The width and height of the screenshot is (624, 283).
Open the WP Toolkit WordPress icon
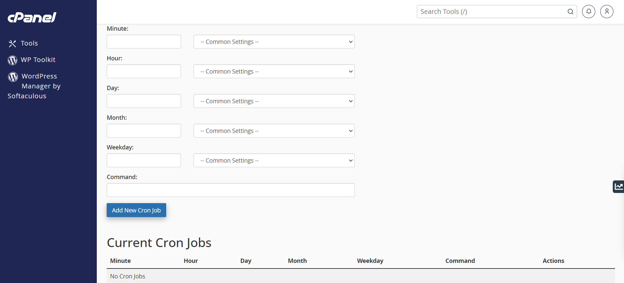click(x=13, y=60)
